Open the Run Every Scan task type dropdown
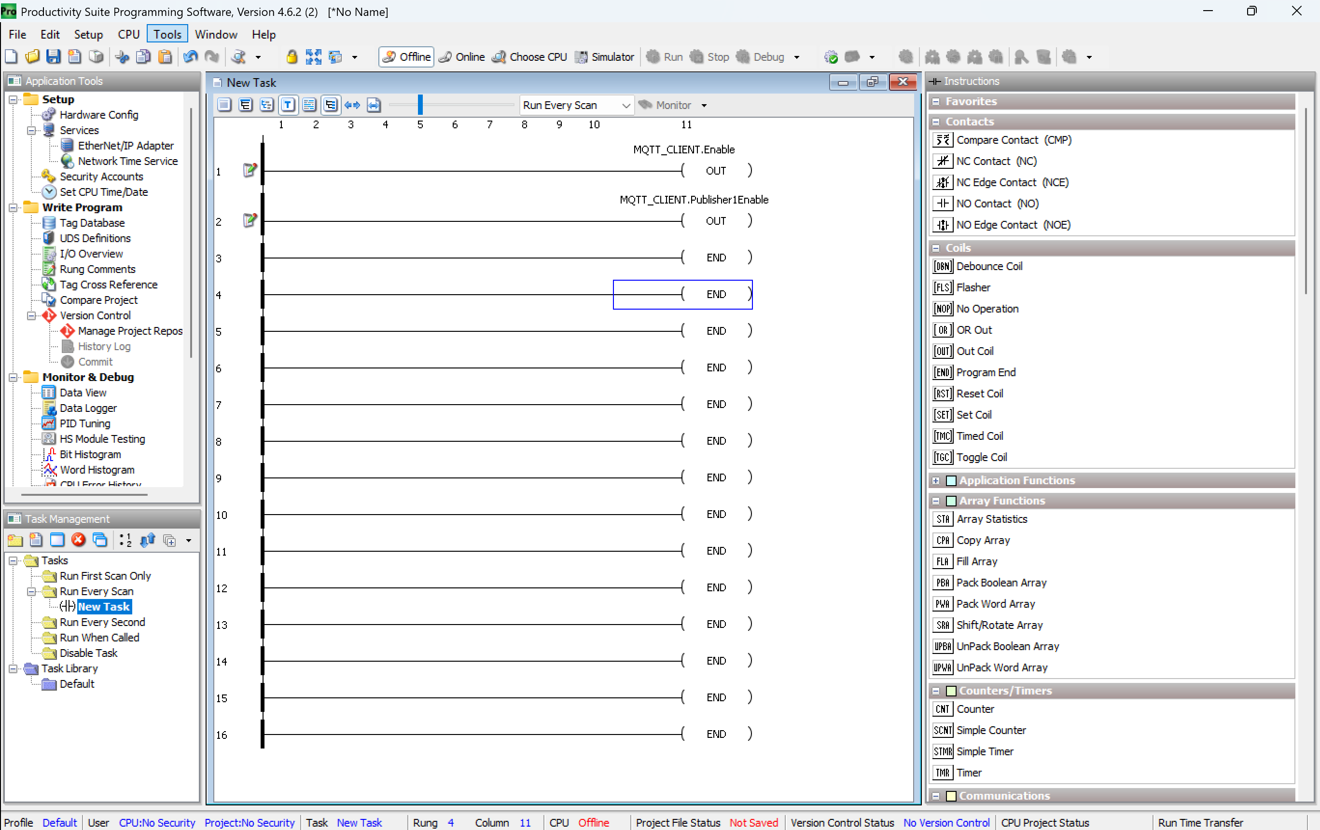This screenshot has width=1320, height=830. [x=577, y=105]
